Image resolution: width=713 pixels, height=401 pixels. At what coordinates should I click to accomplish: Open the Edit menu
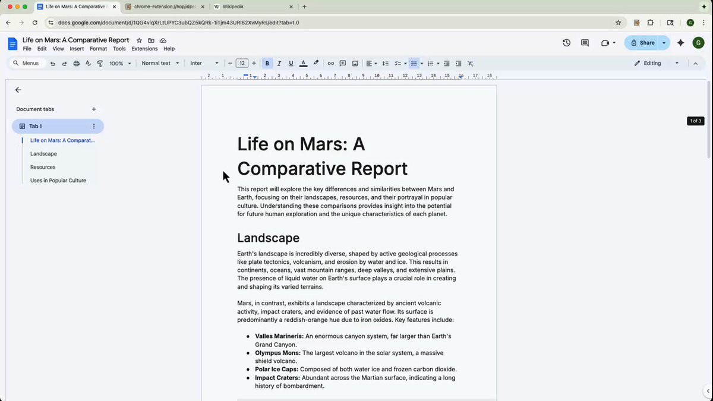[x=42, y=49]
